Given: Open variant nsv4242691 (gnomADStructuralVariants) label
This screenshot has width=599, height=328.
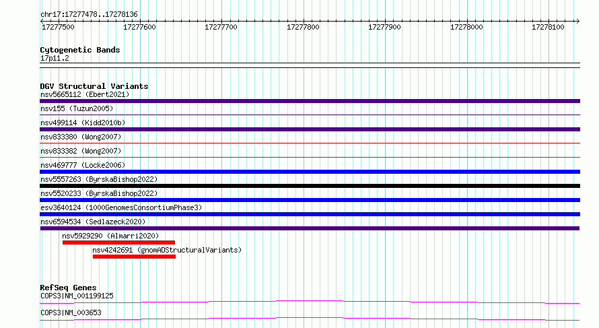Looking at the screenshot, I should coord(167,250).
